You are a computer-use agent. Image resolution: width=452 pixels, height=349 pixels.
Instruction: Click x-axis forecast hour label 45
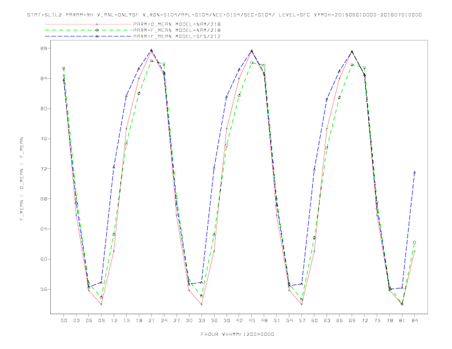[x=252, y=320]
